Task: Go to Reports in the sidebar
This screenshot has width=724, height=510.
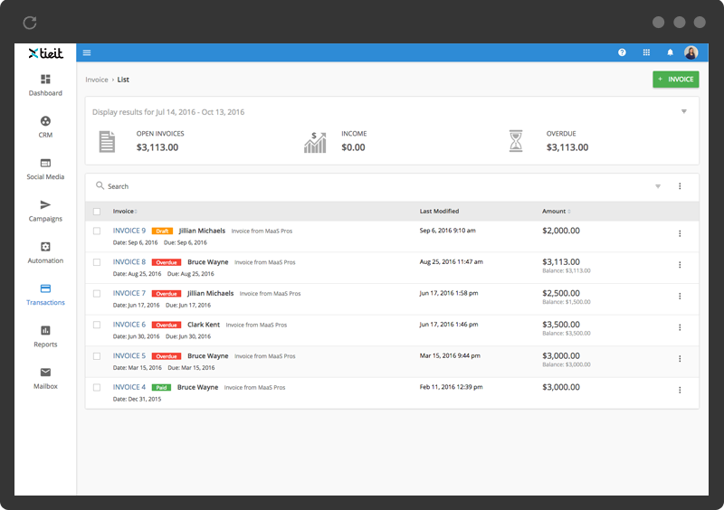Action: 45,331
